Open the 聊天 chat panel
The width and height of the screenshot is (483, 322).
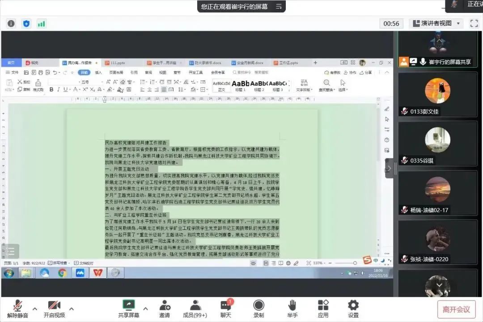(x=226, y=306)
